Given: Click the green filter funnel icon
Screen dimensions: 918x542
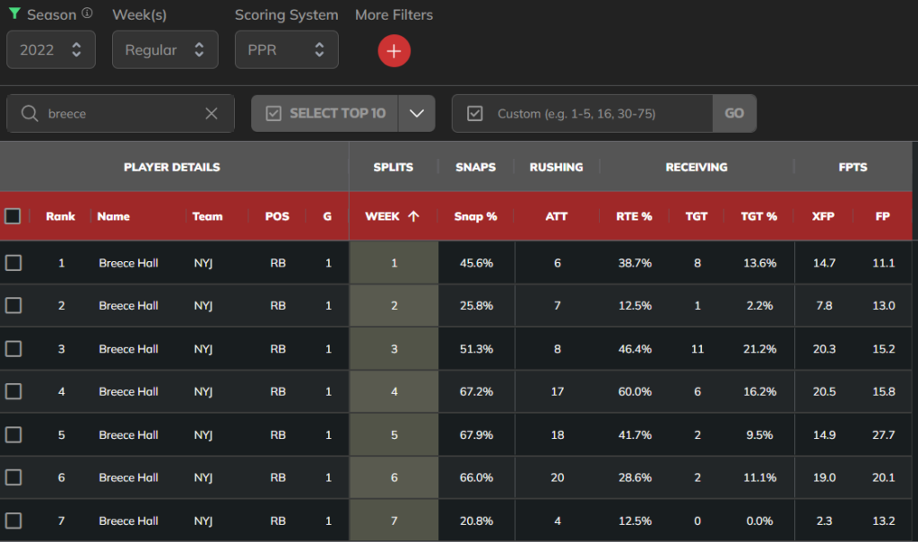Looking at the screenshot, I should [14, 13].
